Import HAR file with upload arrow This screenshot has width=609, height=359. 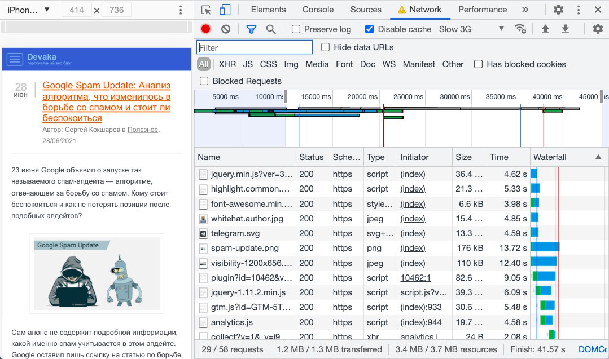(545, 29)
